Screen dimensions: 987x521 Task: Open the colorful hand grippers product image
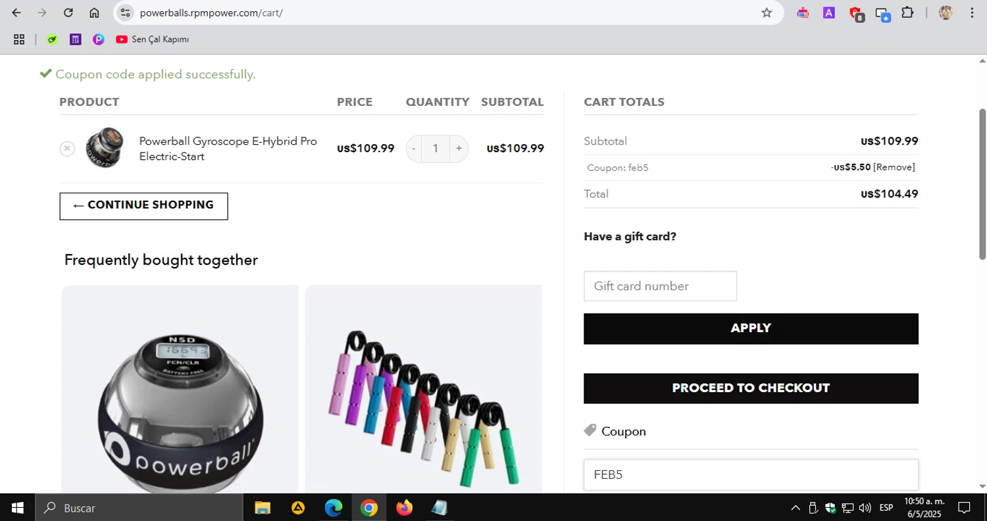424,389
